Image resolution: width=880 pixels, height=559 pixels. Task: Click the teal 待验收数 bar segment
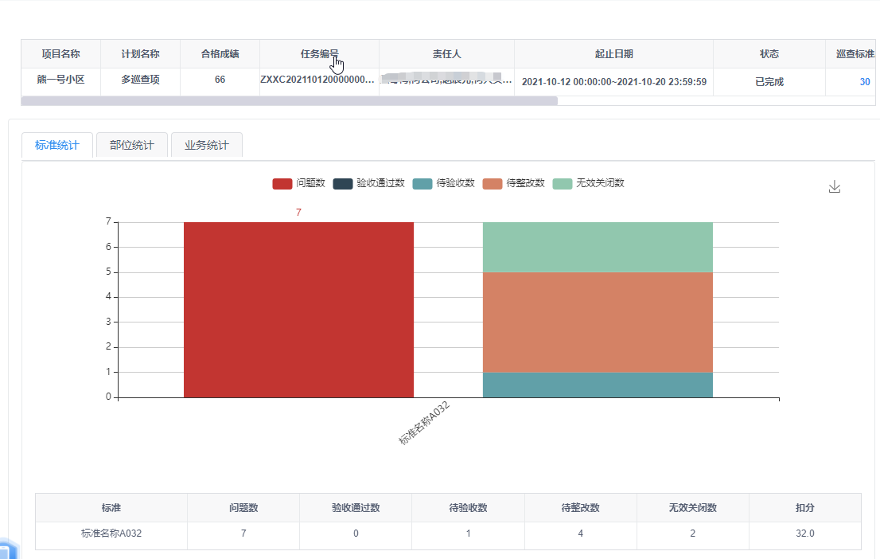(598, 385)
